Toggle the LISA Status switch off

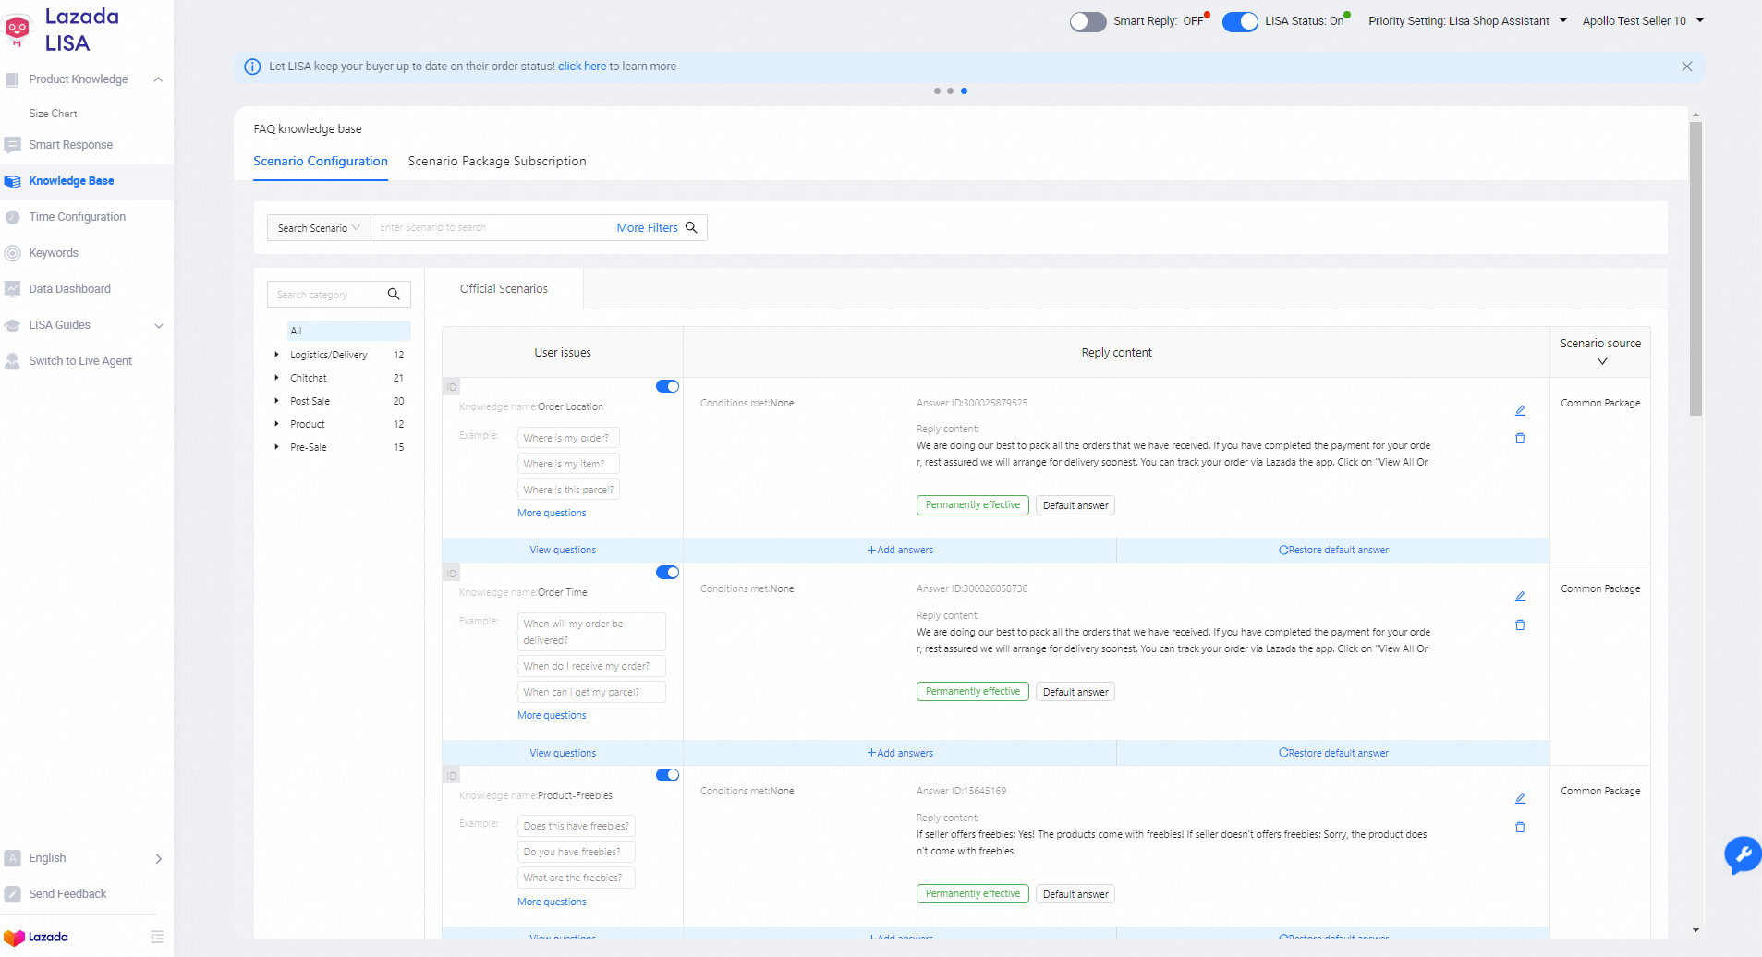pyautogui.click(x=1239, y=22)
